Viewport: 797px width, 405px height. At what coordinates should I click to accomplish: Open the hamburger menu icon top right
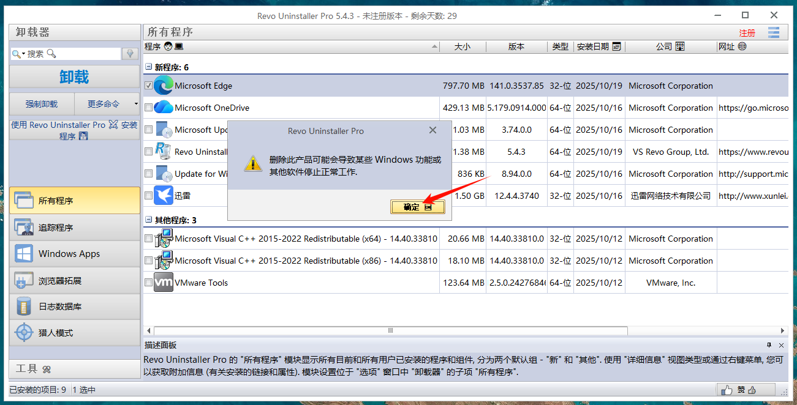(x=774, y=32)
